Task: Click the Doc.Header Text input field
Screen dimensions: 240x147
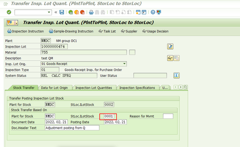Action: coord(72,128)
